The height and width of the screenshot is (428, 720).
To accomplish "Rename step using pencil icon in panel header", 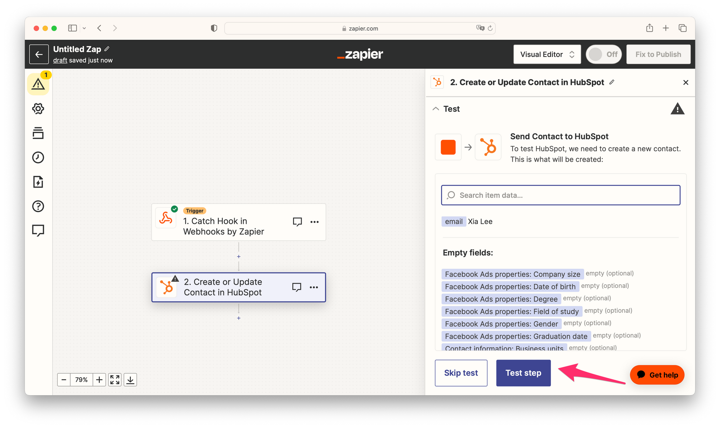I will 612,82.
